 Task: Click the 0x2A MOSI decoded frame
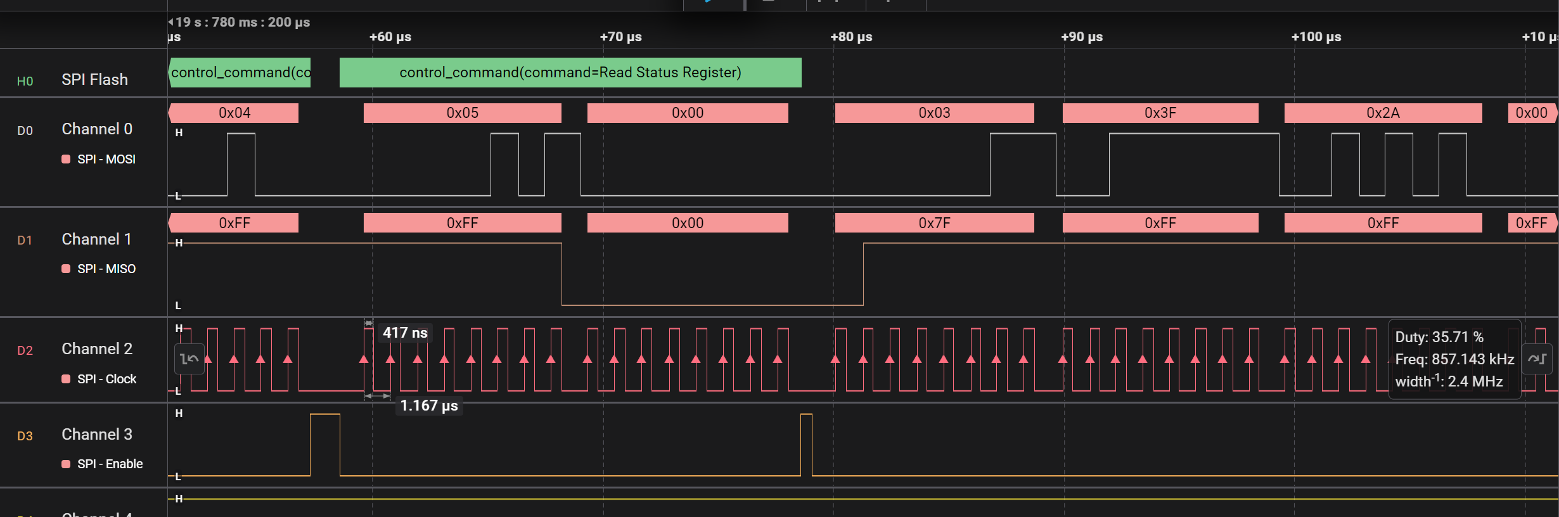click(1383, 113)
